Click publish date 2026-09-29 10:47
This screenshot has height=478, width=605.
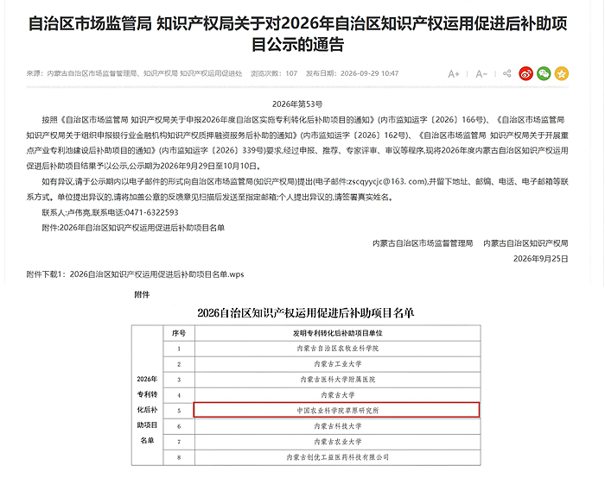(369, 73)
